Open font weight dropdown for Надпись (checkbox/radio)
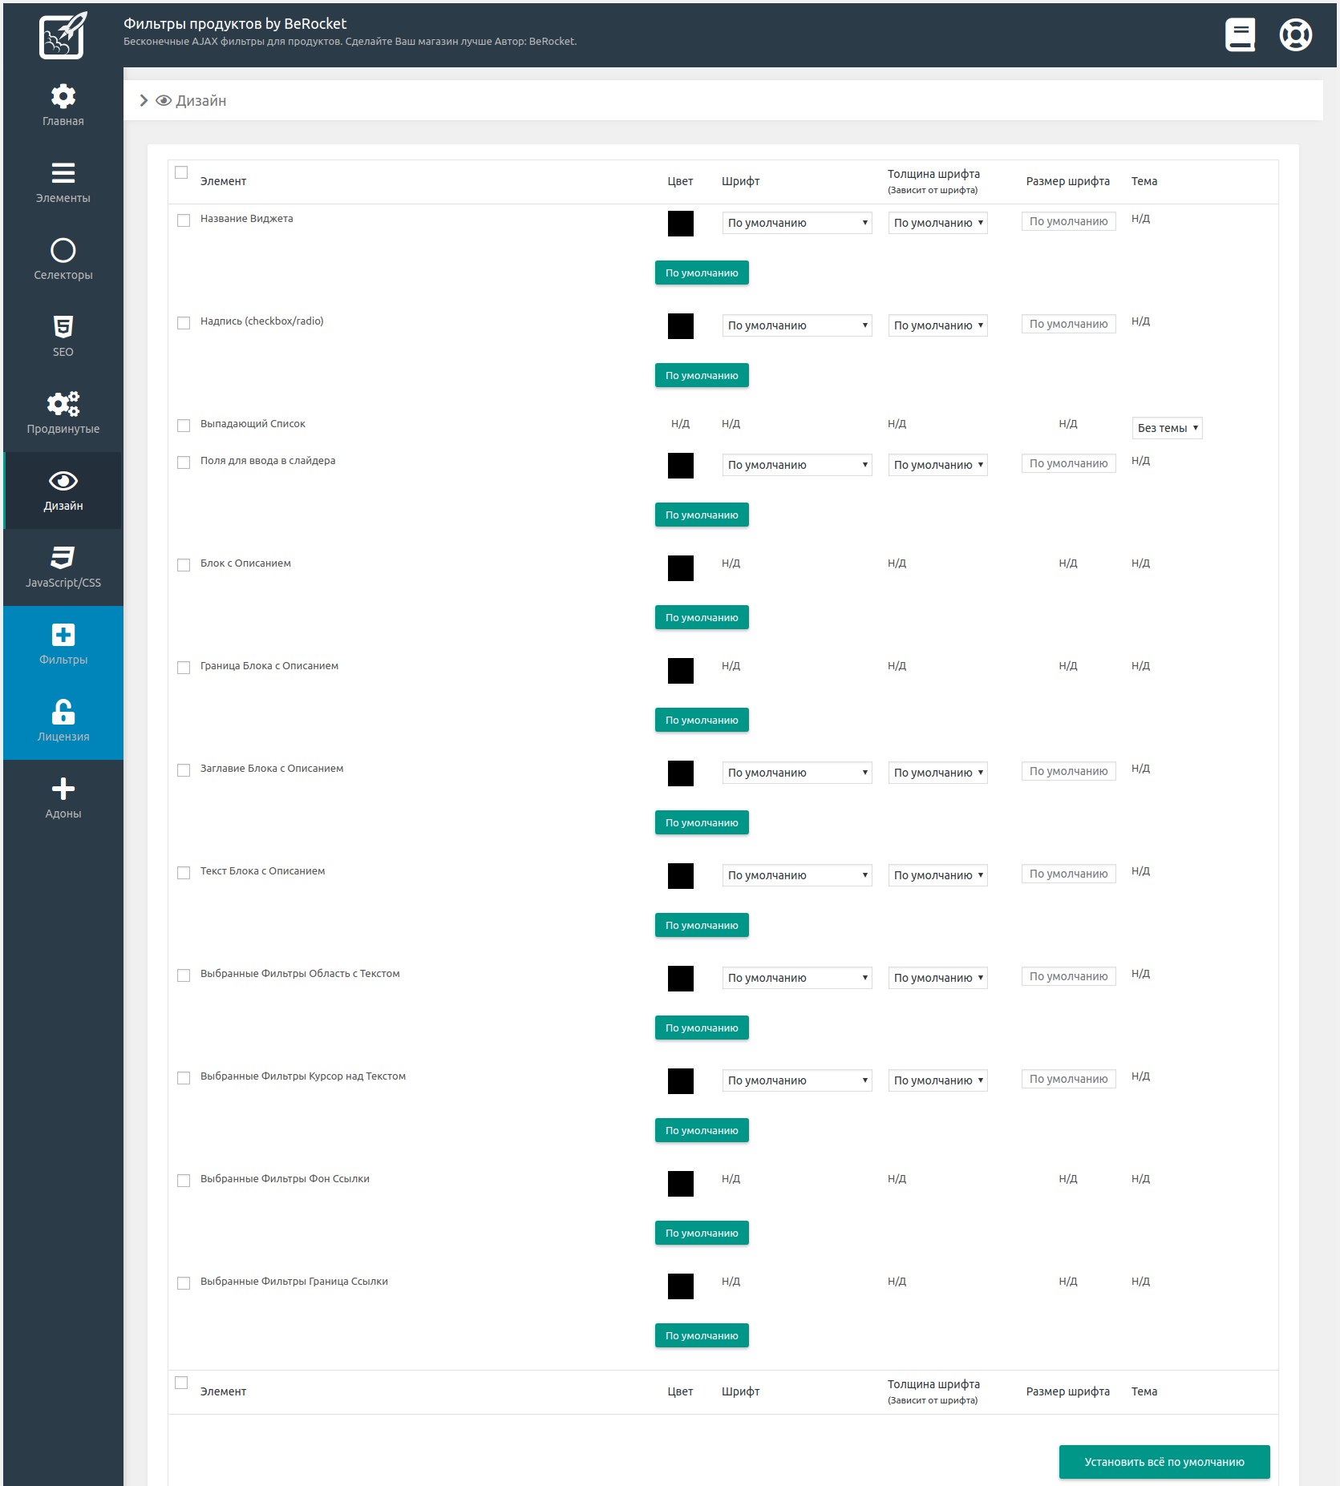 point(937,325)
